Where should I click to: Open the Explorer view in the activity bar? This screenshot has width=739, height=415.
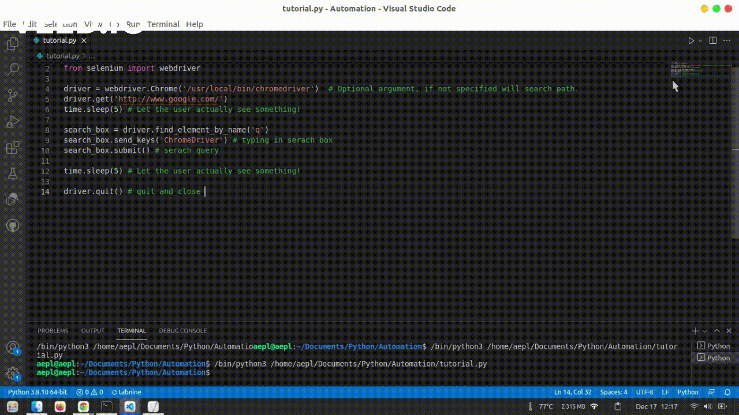tap(13, 44)
